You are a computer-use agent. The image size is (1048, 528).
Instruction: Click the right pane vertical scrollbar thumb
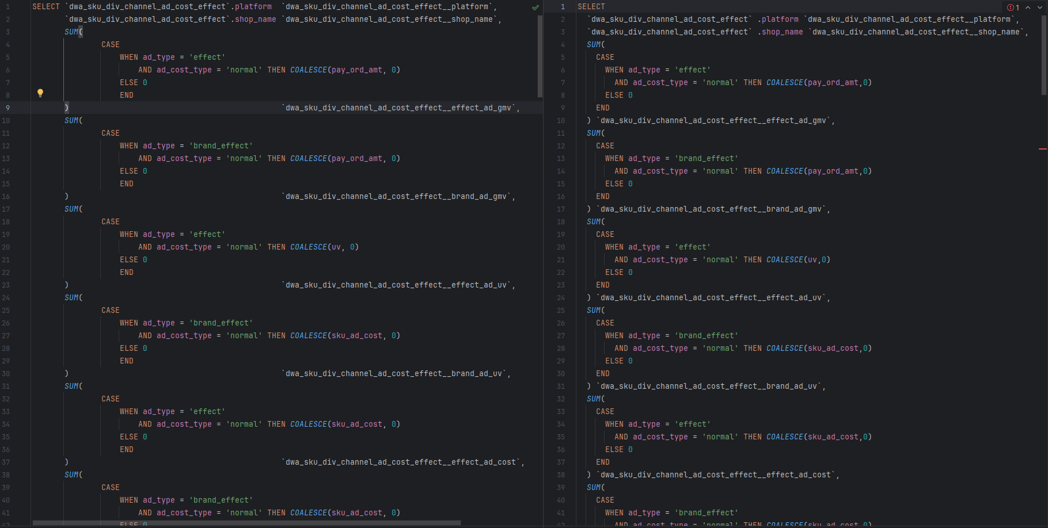tap(1044, 54)
